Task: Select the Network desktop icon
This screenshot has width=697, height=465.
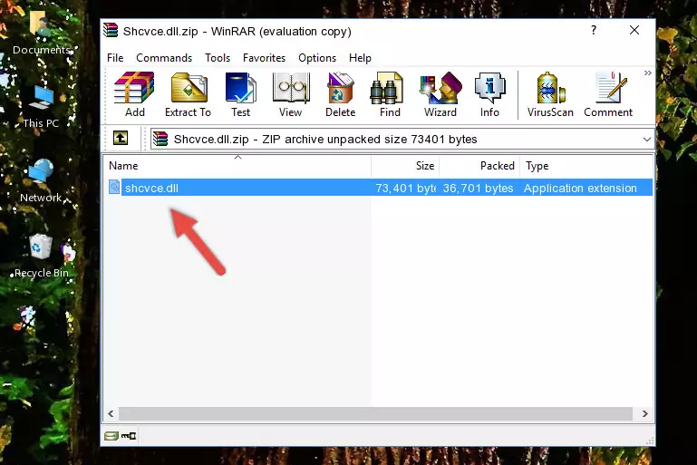Action: 41,181
